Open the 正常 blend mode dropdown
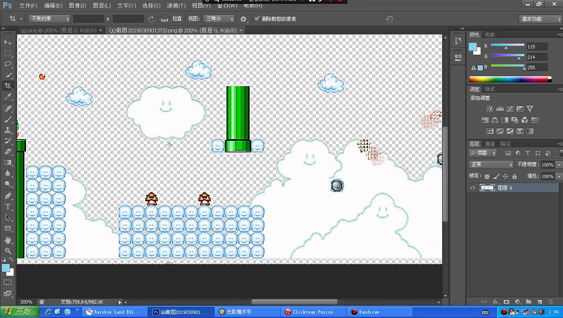 pyautogui.click(x=491, y=164)
